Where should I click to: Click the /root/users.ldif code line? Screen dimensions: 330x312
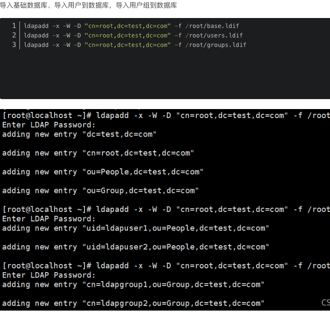[x=133, y=36]
